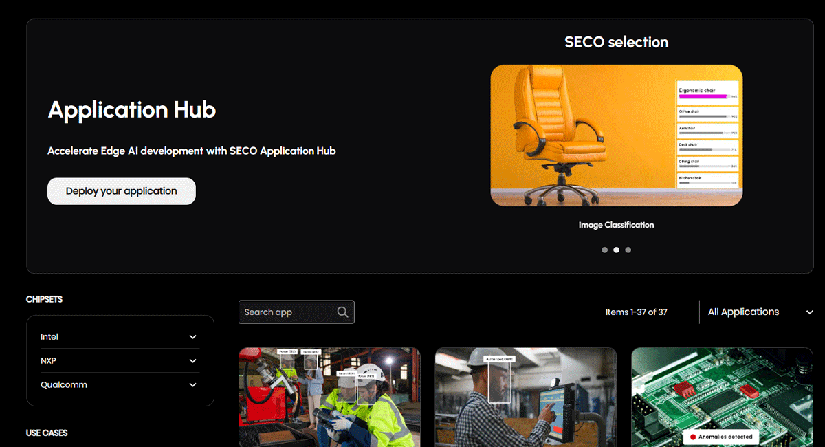825x447 pixels.
Task: Open the All Applications dropdown
Action: point(760,312)
